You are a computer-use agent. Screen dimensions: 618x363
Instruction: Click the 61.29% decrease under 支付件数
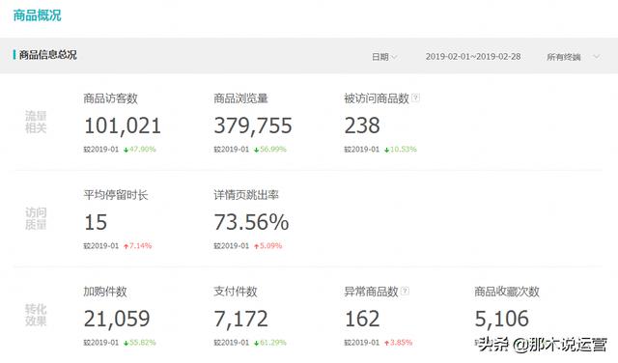(270, 343)
